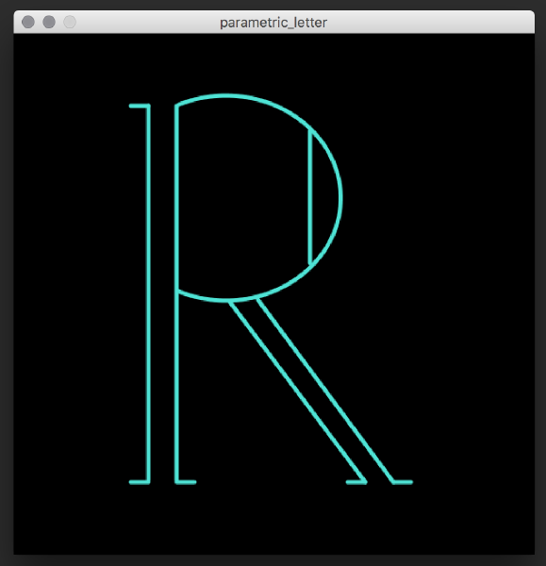The height and width of the screenshot is (566, 546).
Task: Click the rightmost bulge of the bowl curve
Action: (340, 197)
